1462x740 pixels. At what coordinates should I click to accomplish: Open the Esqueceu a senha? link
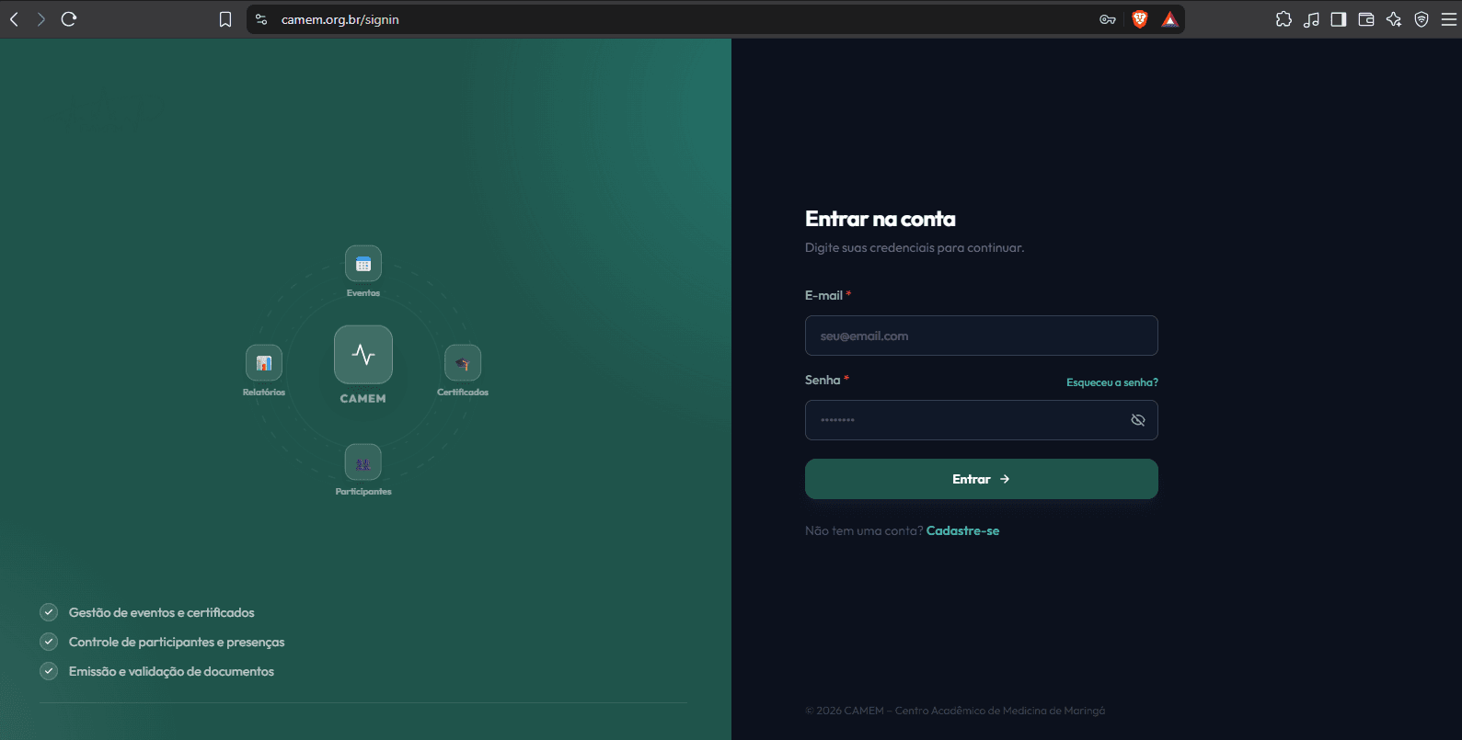point(1112,382)
